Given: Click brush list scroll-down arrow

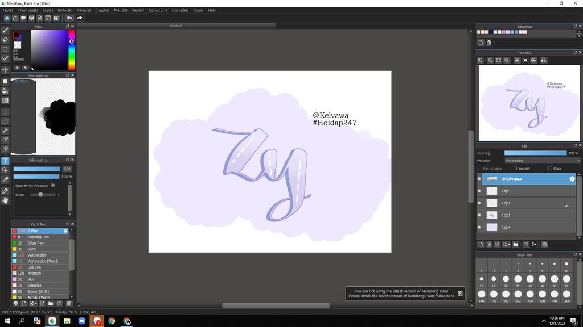Looking at the screenshot, I should (71, 297).
